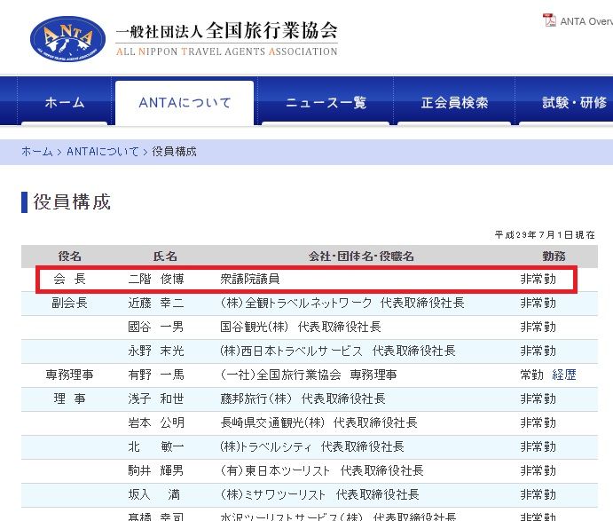Click 非常勤 in the 浅子 和世 row
The width and height of the screenshot is (613, 521).
coord(538,399)
